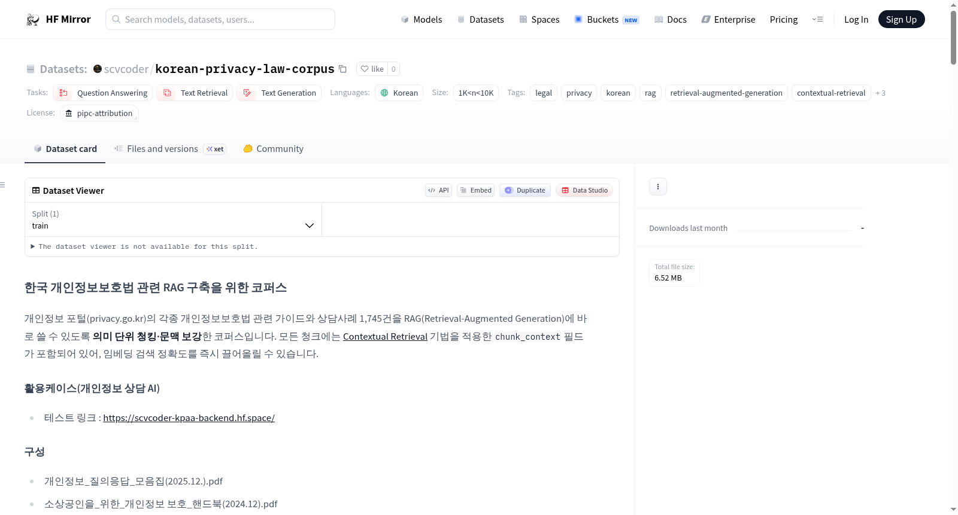Click the Embed button

pos(475,190)
